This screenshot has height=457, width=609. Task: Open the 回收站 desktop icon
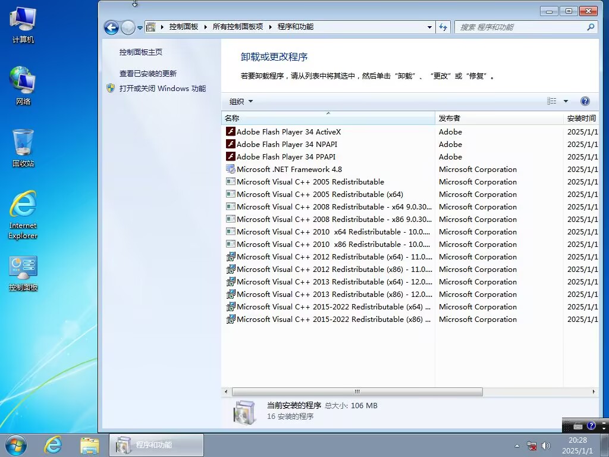(x=23, y=148)
